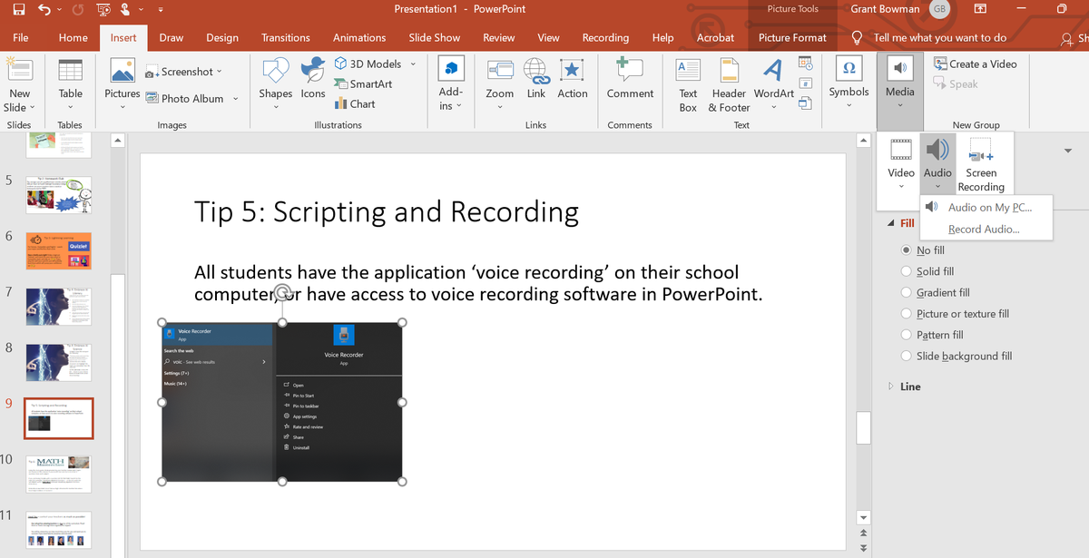Choose Record Audio... from the menu
This screenshot has width=1089, height=558.
[983, 230]
